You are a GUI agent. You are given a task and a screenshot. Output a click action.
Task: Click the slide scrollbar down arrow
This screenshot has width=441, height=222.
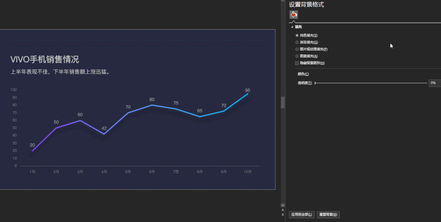[x=283, y=205]
